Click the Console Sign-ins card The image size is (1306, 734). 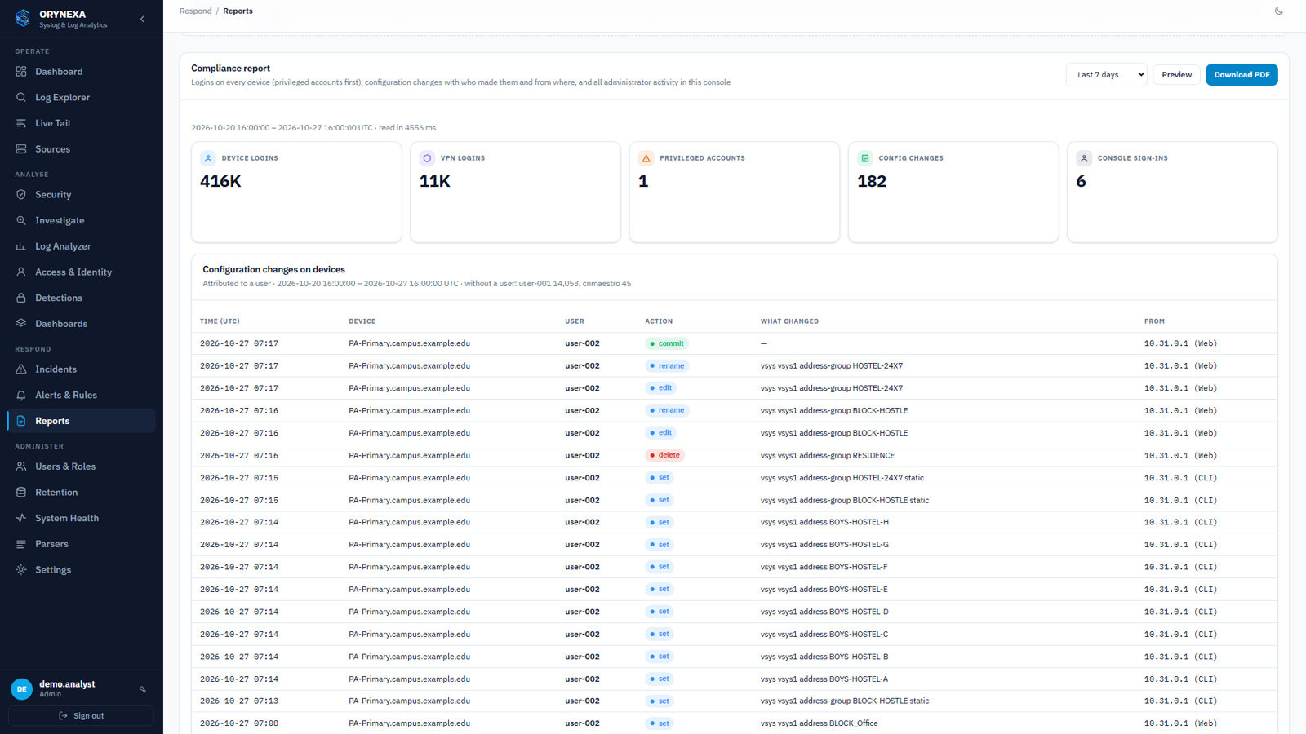click(1172, 192)
